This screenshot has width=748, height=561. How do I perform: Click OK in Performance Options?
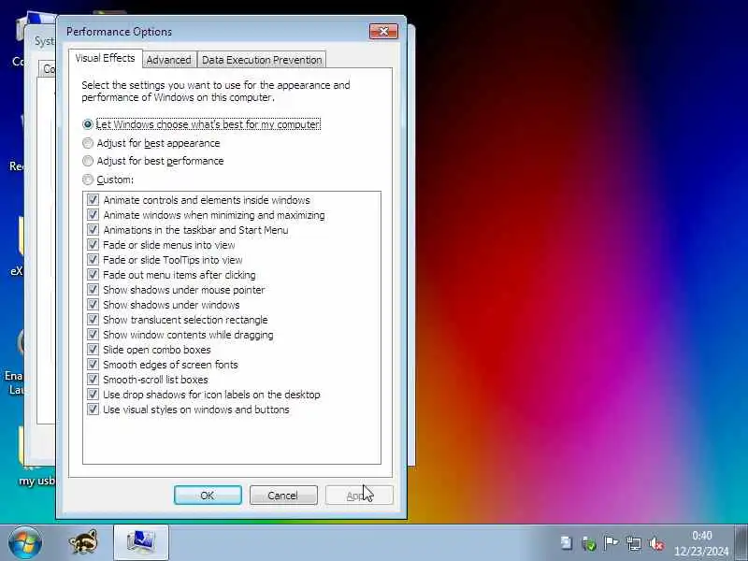(208, 496)
